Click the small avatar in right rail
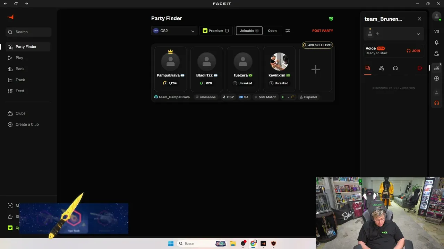Screen dimensions: 444x249 coord(437,93)
